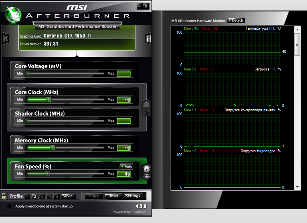Open the Kombustor K side button
Screen dimensions: 307x223
coord(6,38)
